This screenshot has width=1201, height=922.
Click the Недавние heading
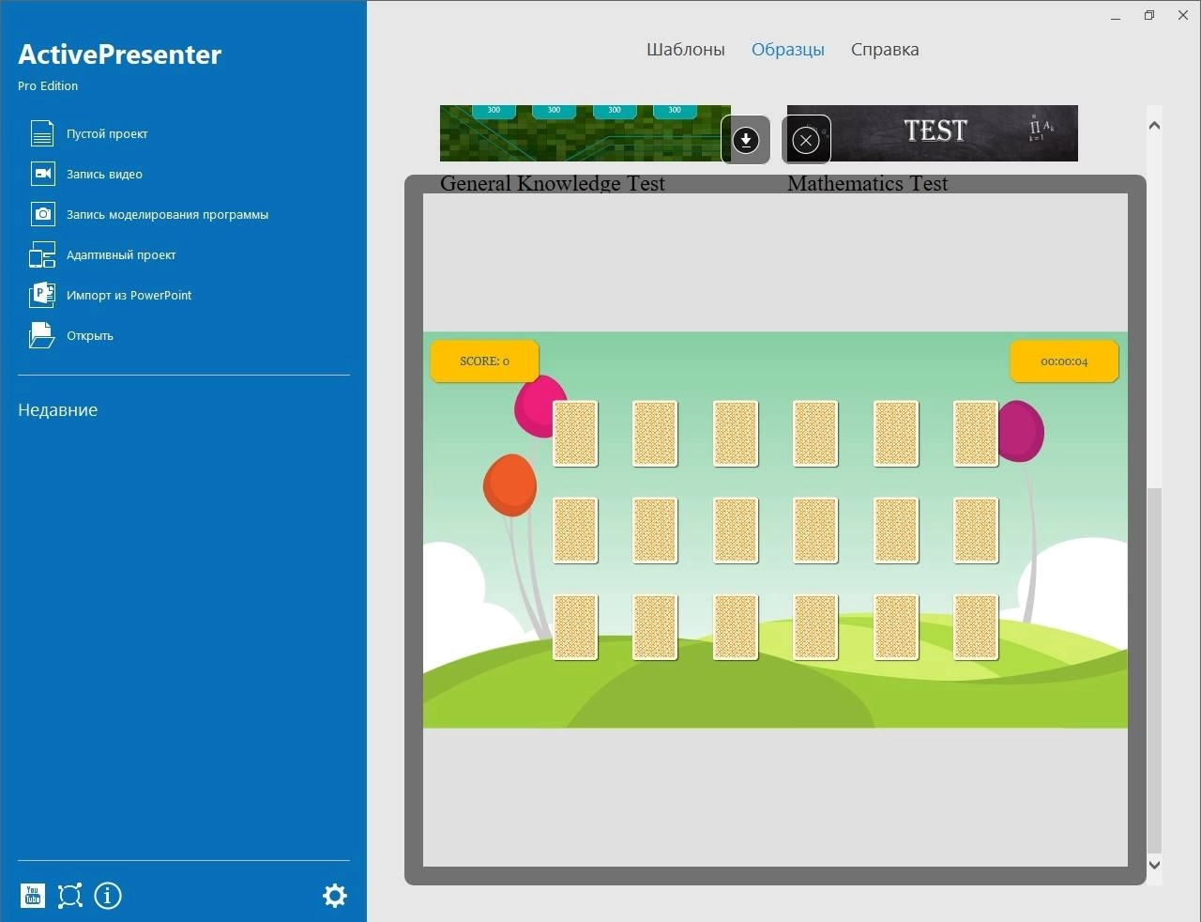58,410
